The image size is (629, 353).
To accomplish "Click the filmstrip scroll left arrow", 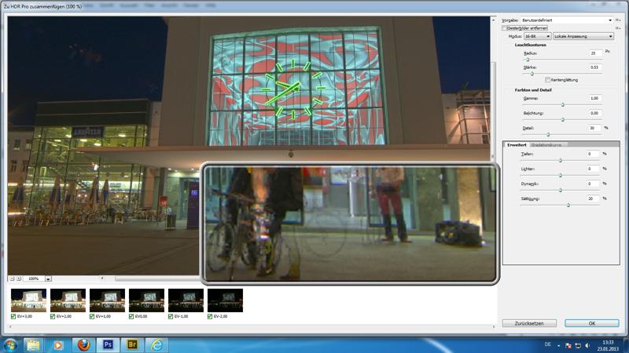I will pos(10,327).
